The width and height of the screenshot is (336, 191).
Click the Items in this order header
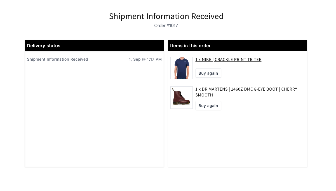191,46
